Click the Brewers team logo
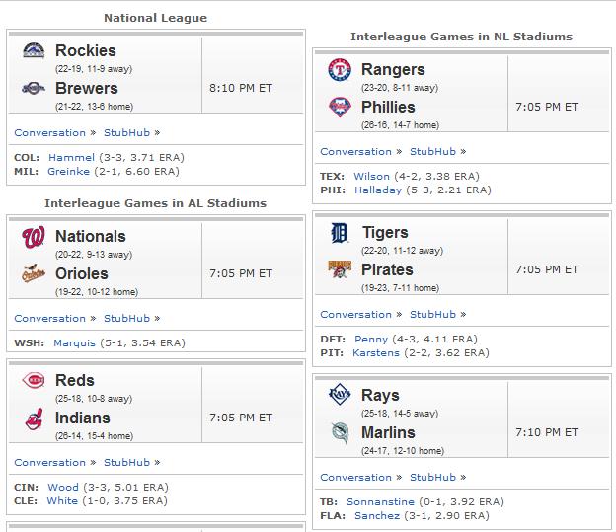Image resolution: width=616 pixels, height=532 pixels. 34,88
